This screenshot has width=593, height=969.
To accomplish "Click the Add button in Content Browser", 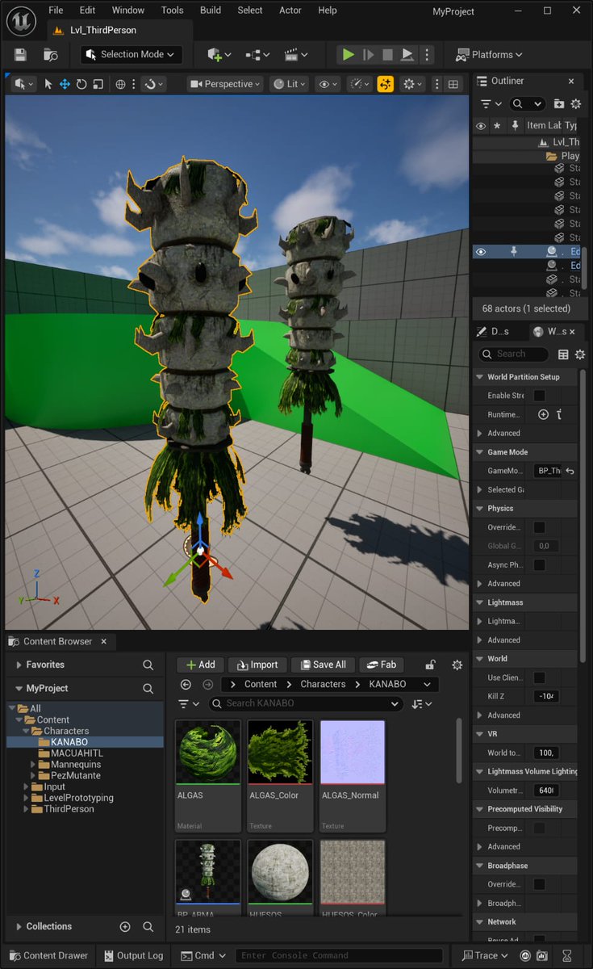I will (200, 665).
